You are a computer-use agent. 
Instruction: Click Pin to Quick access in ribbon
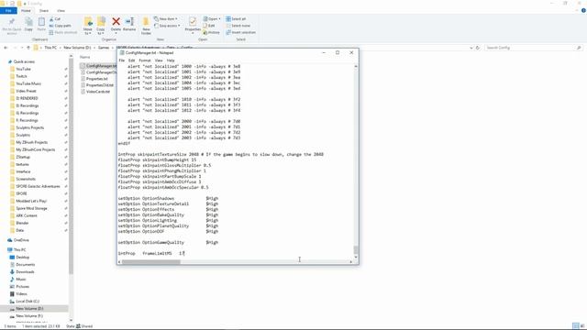pos(12,26)
